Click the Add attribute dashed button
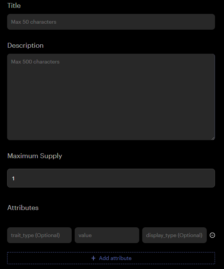The height and width of the screenshot is (269, 224). pos(111,258)
